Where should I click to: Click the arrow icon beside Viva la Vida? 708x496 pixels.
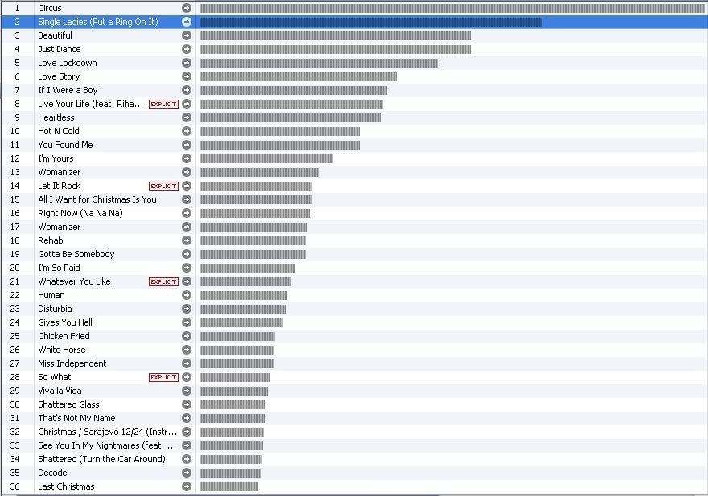(x=187, y=391)
